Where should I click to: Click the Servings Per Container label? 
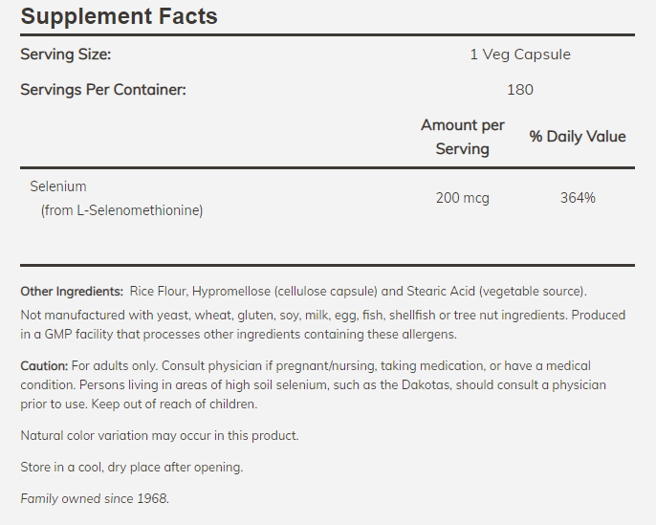click(x=103, y=90)
